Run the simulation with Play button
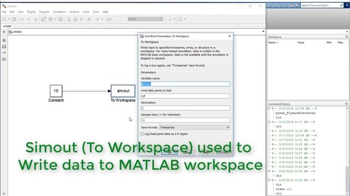The width and height of the screenshot is (350, 196). coord(75,20)
